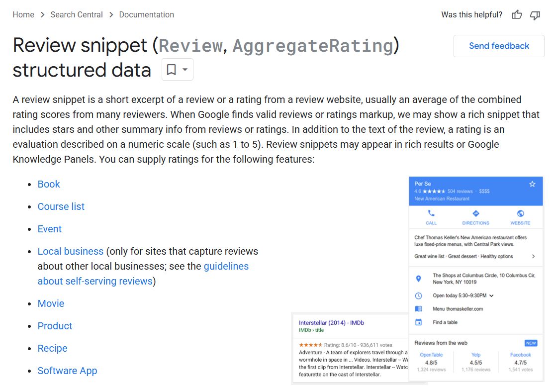Click the DIRECTIONS icon for Per Se
Viewport: 554px width, 391px height.
[x=475, y=213]
